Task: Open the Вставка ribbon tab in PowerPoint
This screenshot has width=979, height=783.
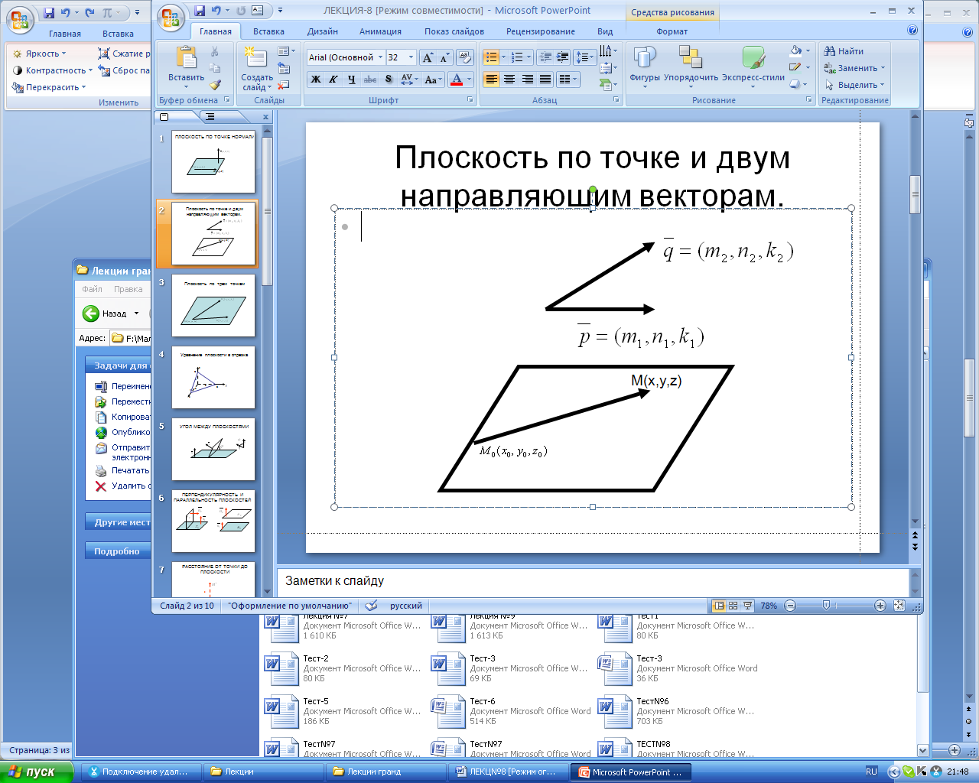Action: tap(268, 31)
